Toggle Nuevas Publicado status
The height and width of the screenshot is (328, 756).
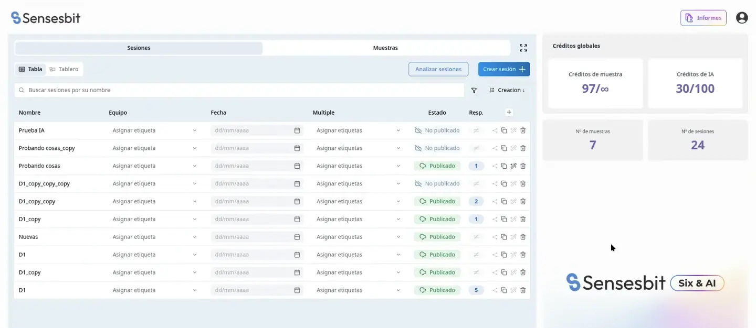437,237
